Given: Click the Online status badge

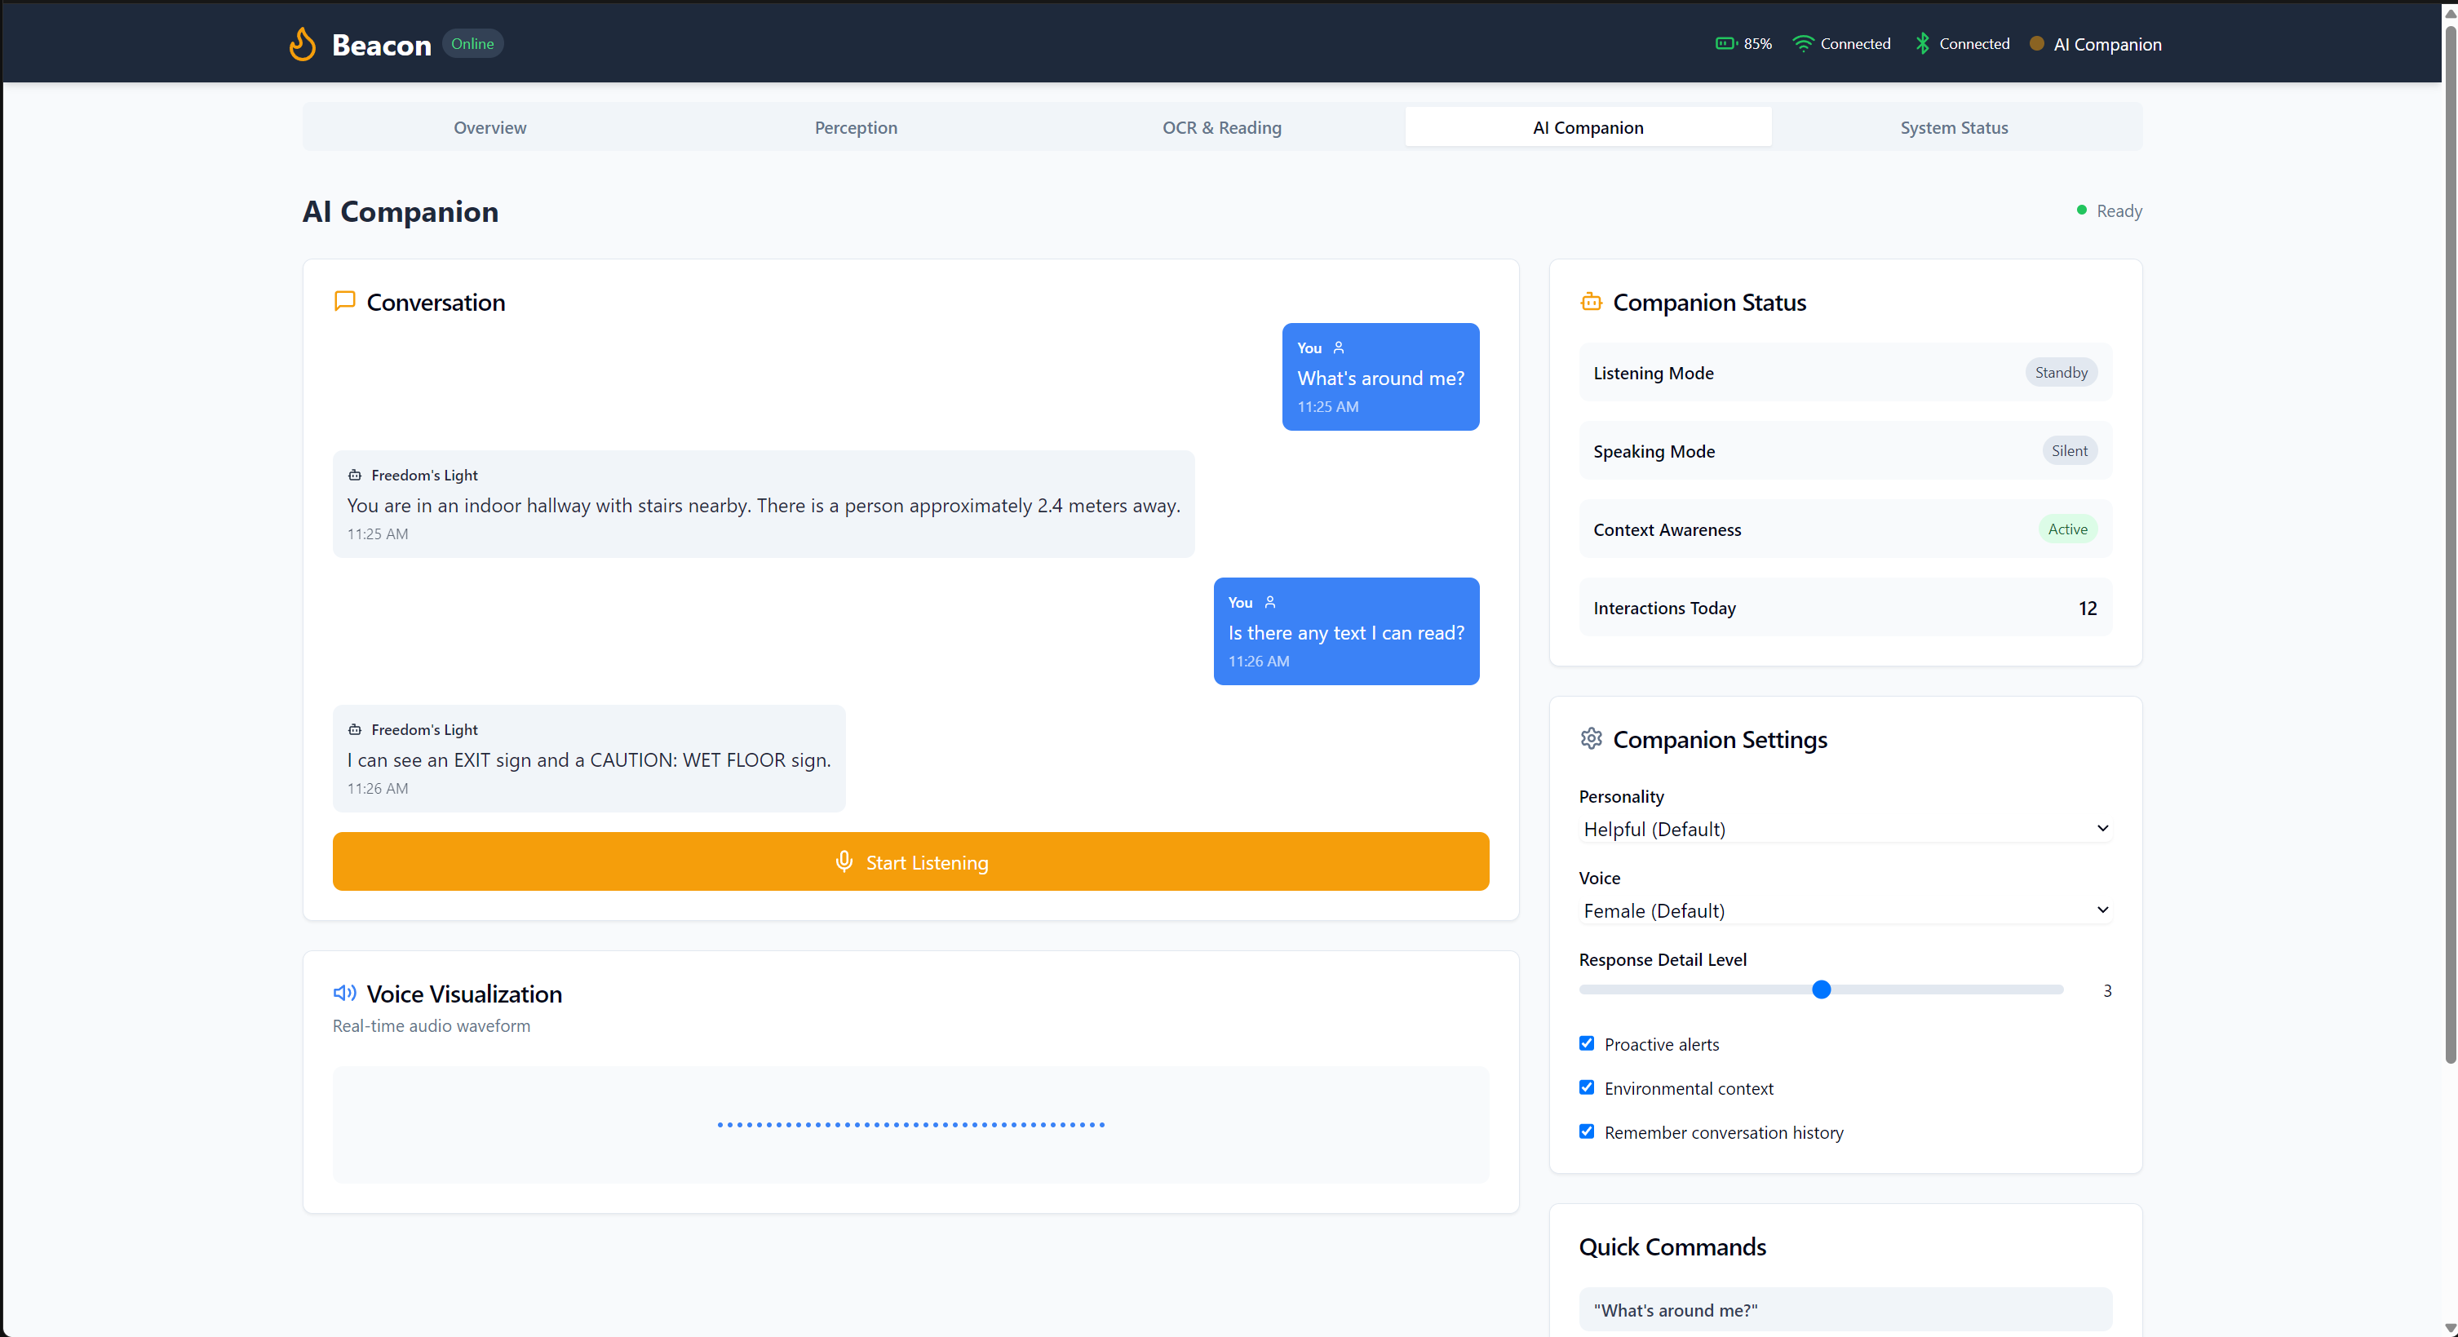Looking at the screenshot, I should (x=472, y=44).
